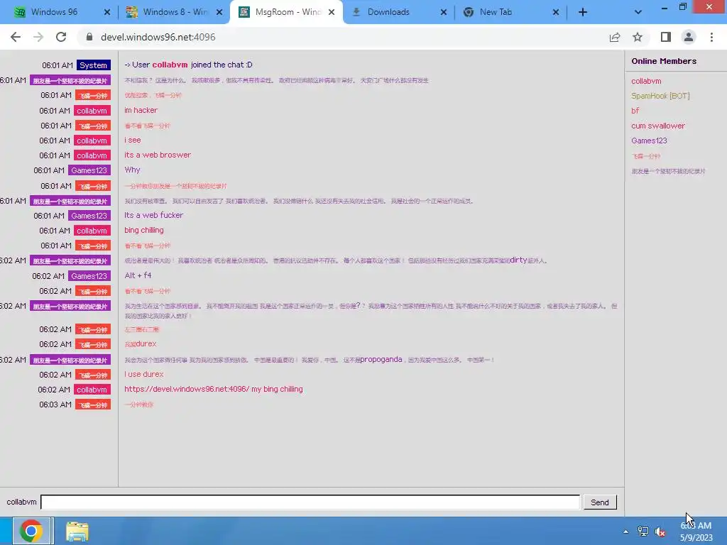Switch to the Windows 96 tab

[54, 12]
